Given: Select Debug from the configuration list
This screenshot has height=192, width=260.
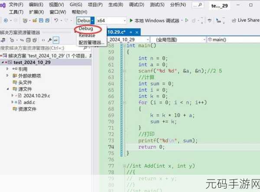Looking at the screenshot, I should click(x=86, y=28).
